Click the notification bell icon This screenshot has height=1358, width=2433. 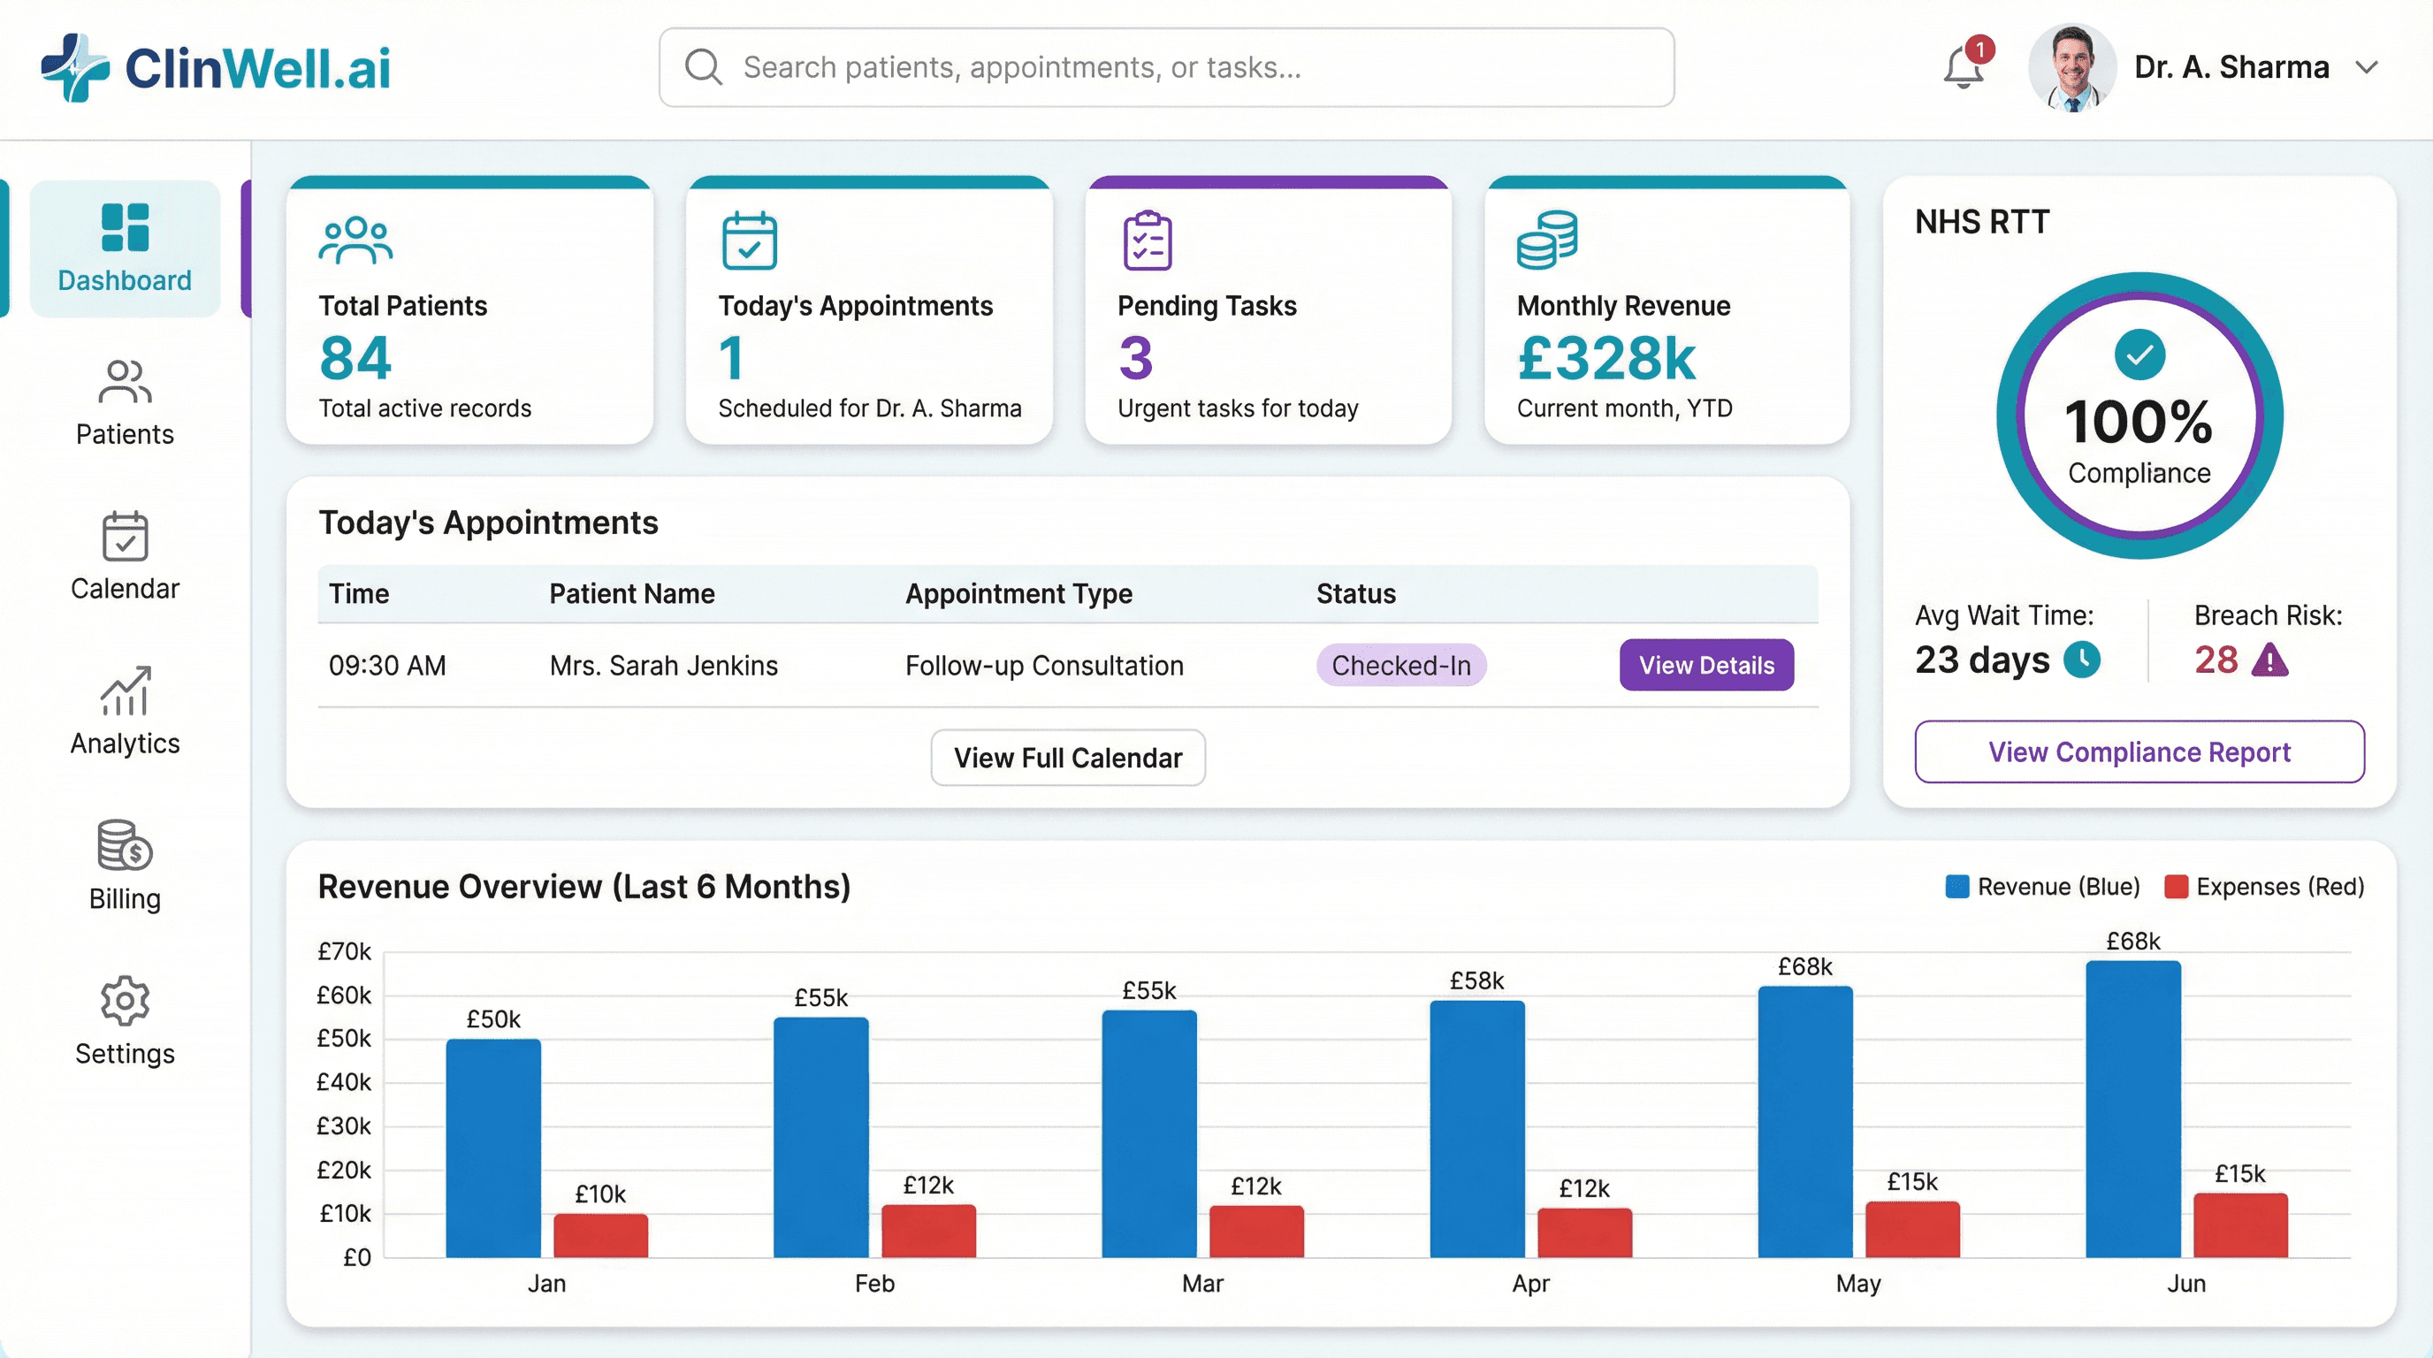pos(1964,66)
